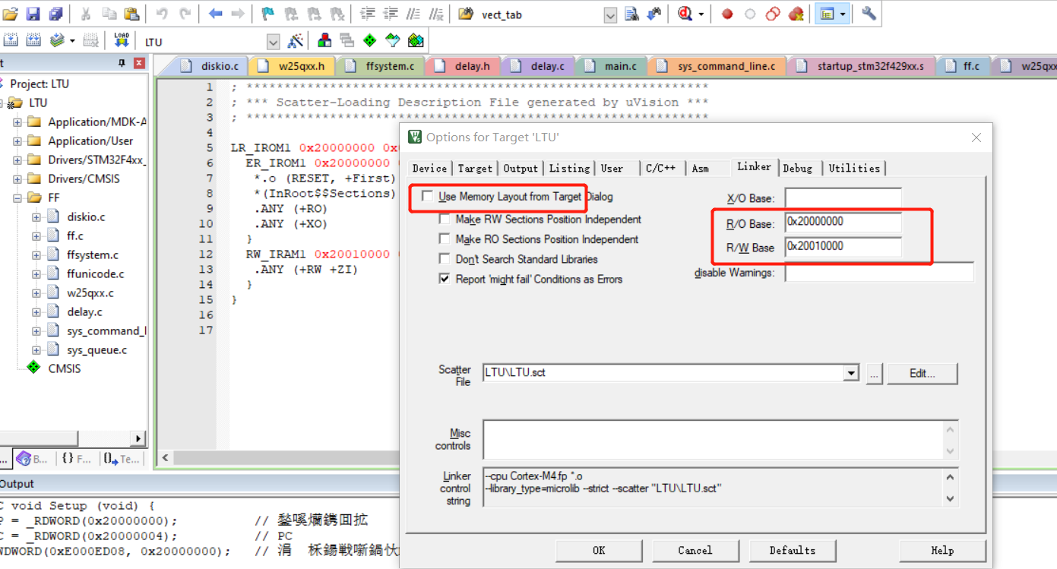Uncheck Report 'might fail' Conditions as Errors
The image size is (1057, 569).
[x=445, y=279]
